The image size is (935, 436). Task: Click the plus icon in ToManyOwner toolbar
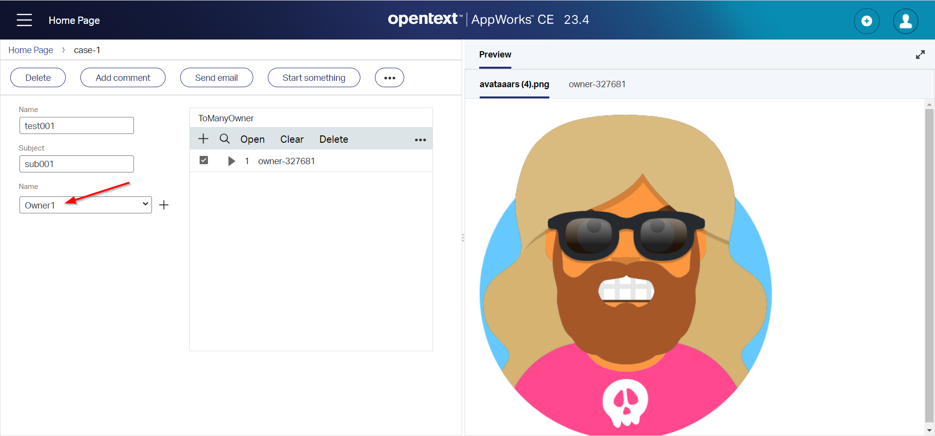pyautogui.click(x=203, y=139)
